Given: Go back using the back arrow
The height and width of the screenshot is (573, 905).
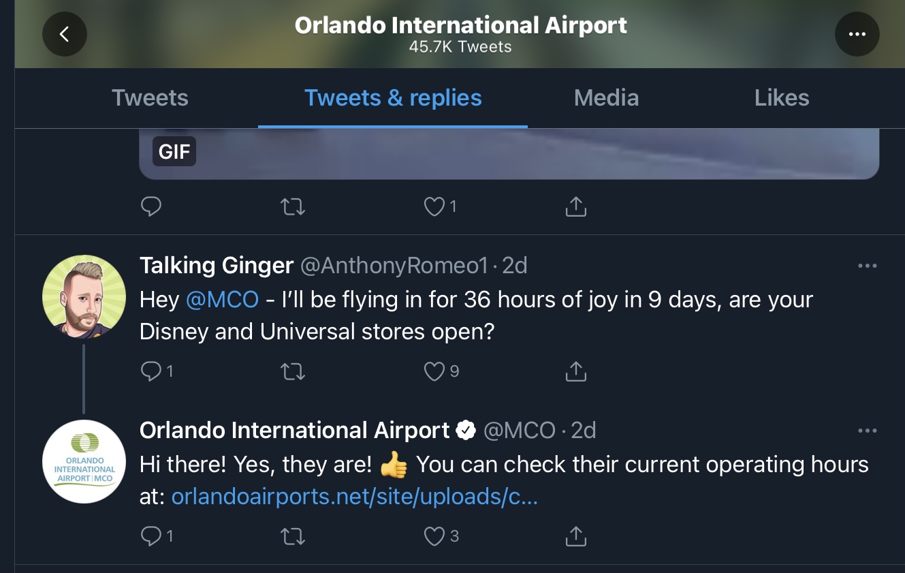Looking at the screenshot, I should (65, 34).
